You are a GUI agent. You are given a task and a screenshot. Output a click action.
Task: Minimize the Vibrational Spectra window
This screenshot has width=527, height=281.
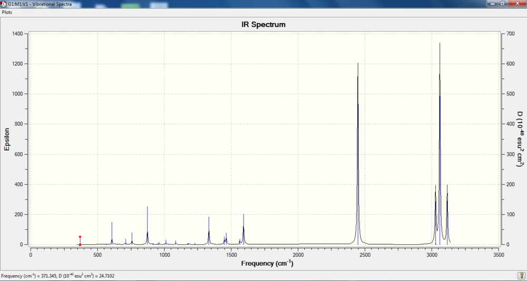coord(493,3)
